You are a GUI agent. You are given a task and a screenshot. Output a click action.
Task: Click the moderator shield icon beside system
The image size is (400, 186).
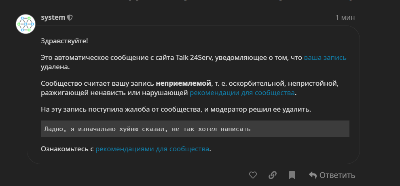pyautogui.click(x=70, y=18)
